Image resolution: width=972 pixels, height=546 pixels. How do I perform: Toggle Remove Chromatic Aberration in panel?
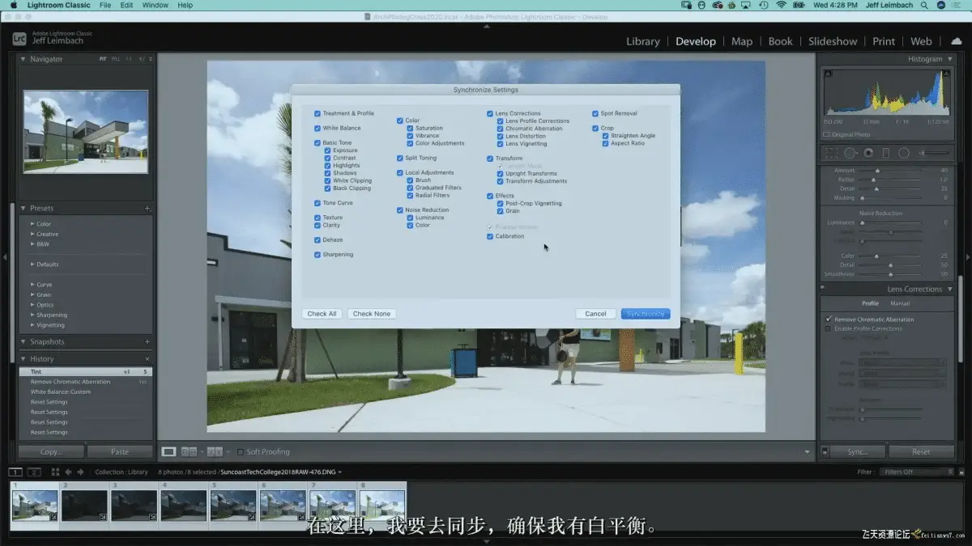point(829,320)
